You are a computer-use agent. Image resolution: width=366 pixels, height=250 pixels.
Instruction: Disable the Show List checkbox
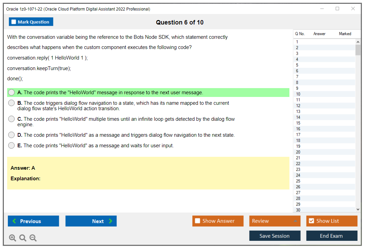coord(312,221)
